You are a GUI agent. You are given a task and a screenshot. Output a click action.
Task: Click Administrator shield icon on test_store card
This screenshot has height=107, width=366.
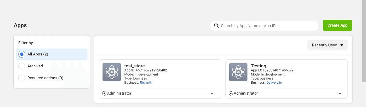coord(104,93)
